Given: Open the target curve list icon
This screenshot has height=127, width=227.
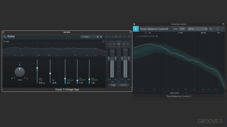Looking at the screenshot, I should point(206,29).
